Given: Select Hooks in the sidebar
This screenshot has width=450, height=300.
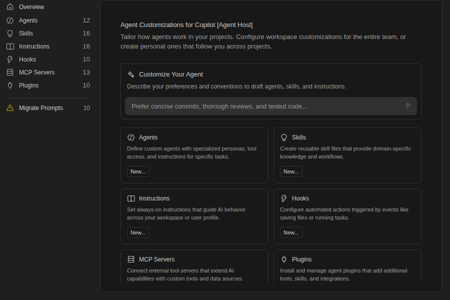Looking at the screenshot, I should tap(48, 59).
